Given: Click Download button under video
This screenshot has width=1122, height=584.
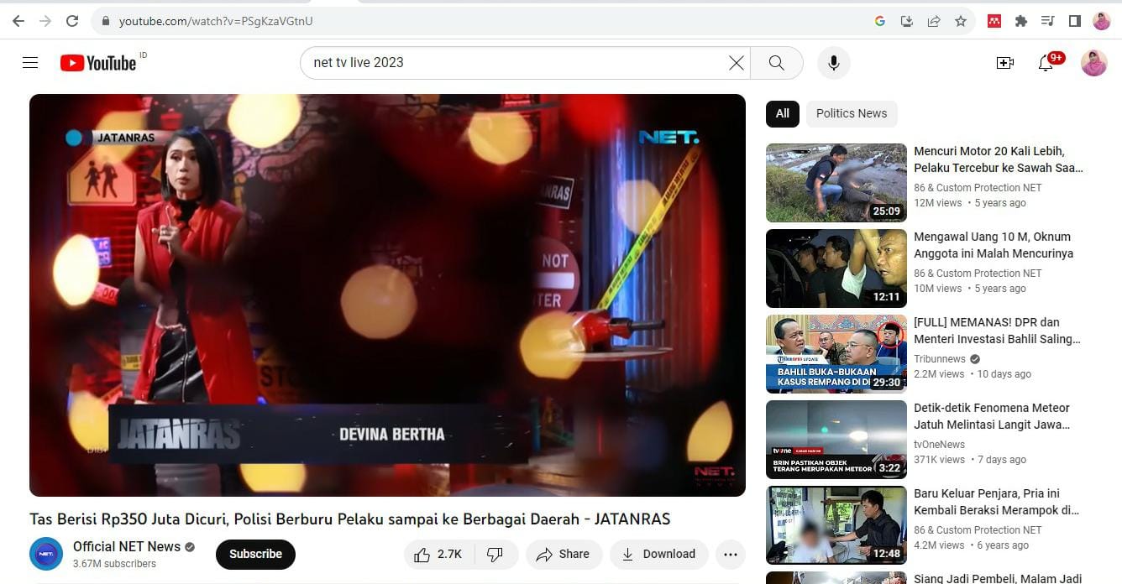Looking at the screenshot, I should (x=659, y=554).
